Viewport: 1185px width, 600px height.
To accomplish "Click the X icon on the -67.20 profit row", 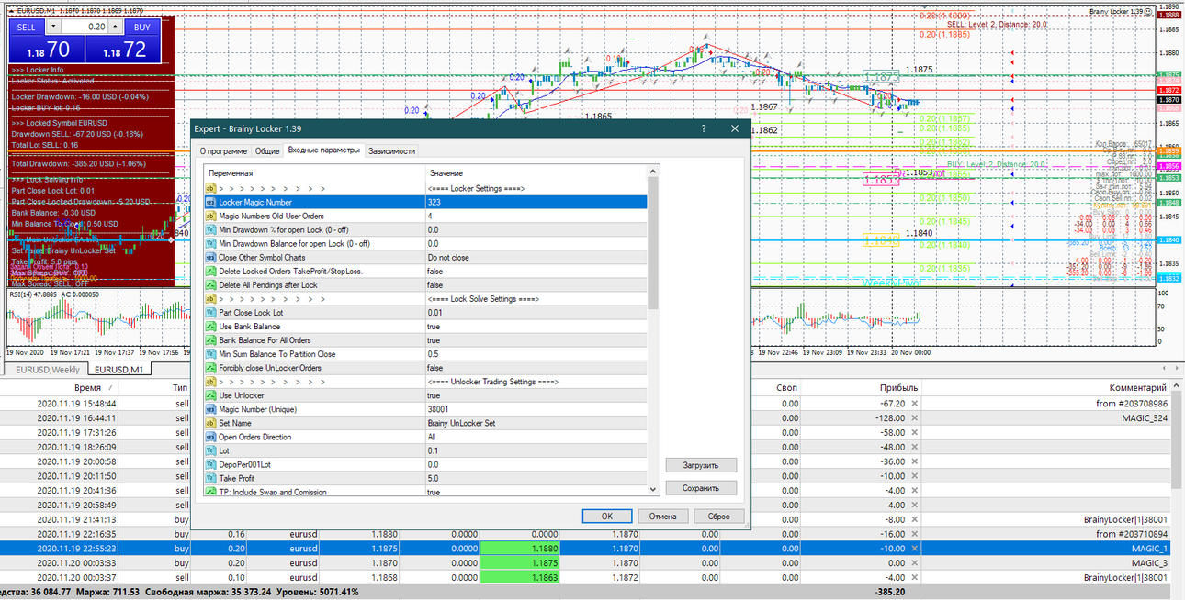I will pyautogui.click(x=914, y=403).
